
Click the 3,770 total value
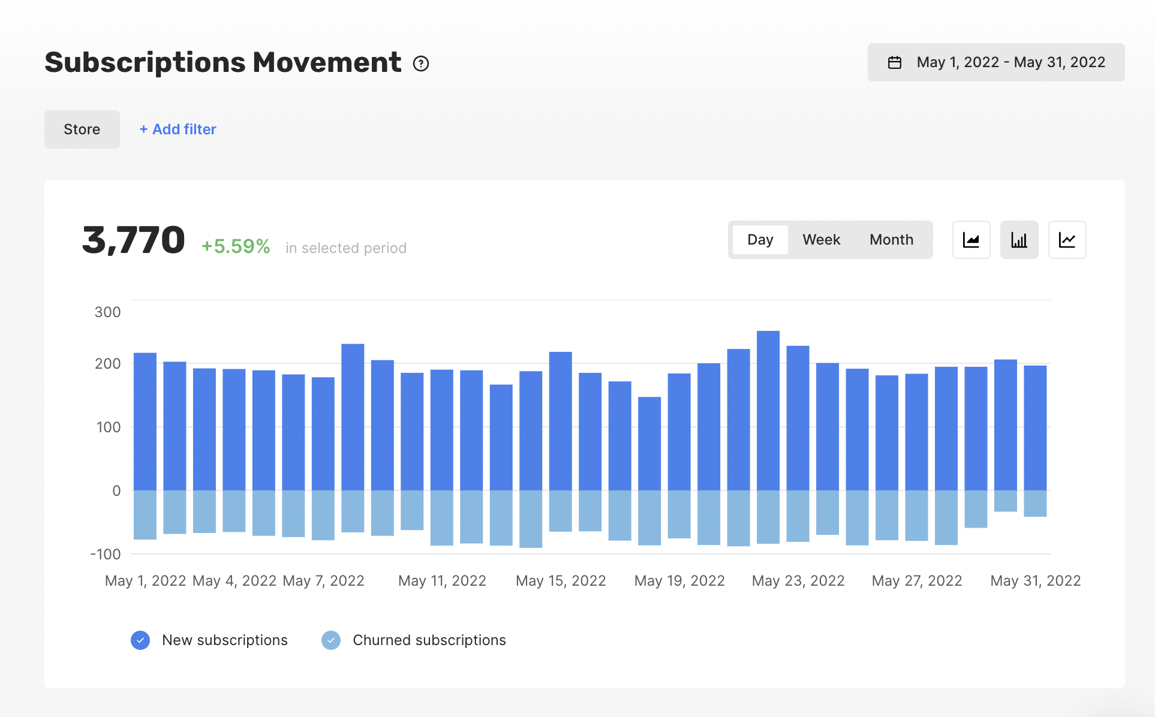point(133,240)
